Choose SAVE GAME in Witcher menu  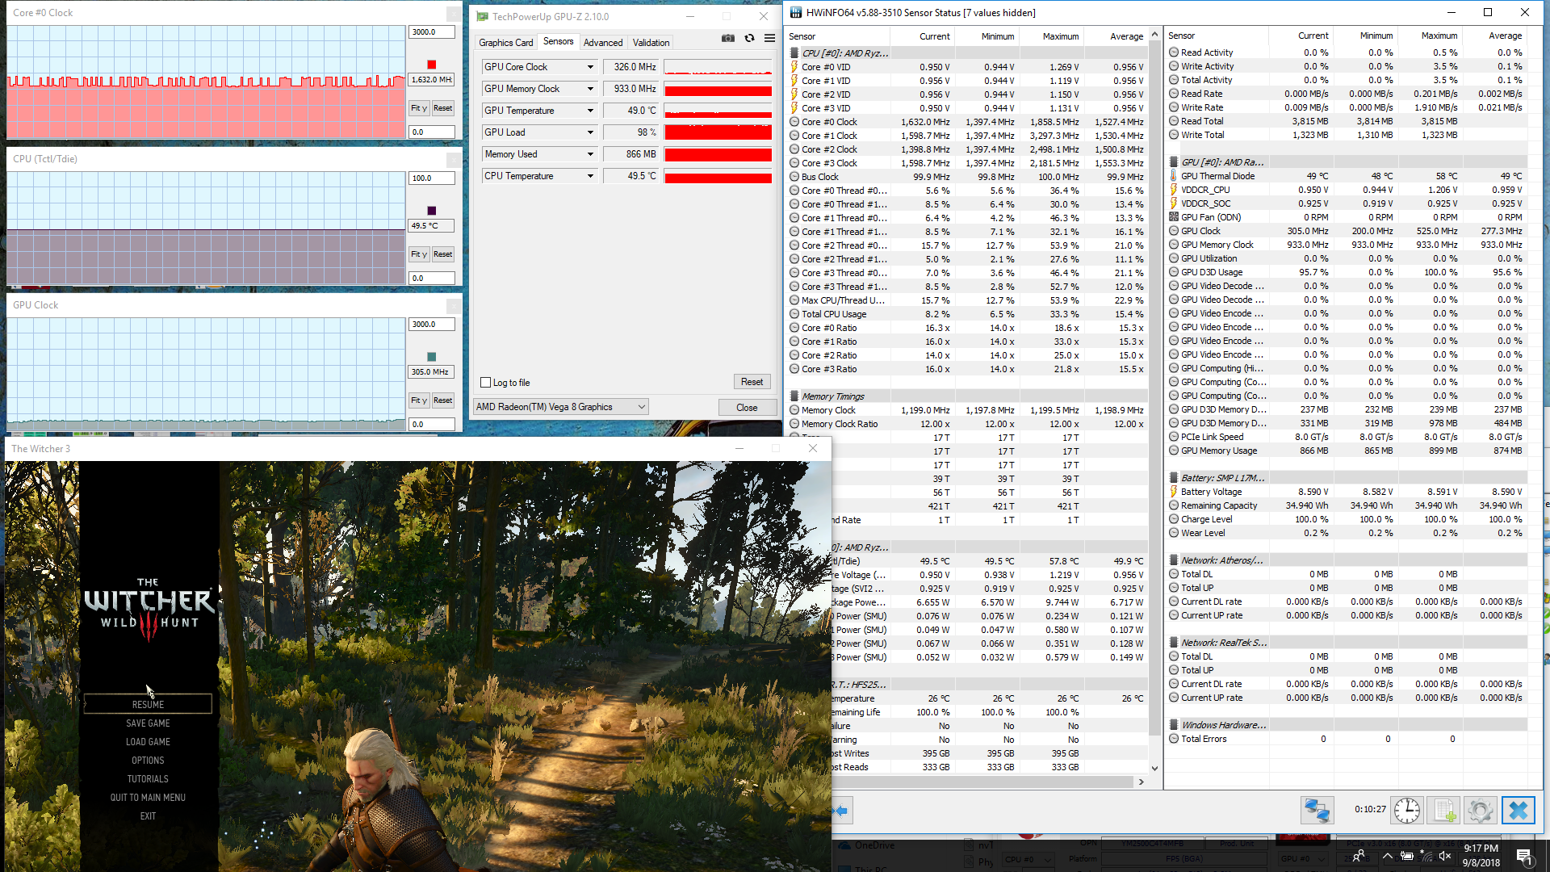(148, 723)
